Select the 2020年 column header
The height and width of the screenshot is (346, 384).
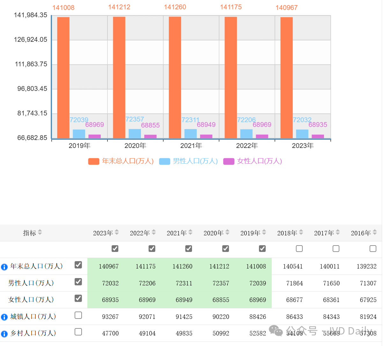tap(213, 233)
